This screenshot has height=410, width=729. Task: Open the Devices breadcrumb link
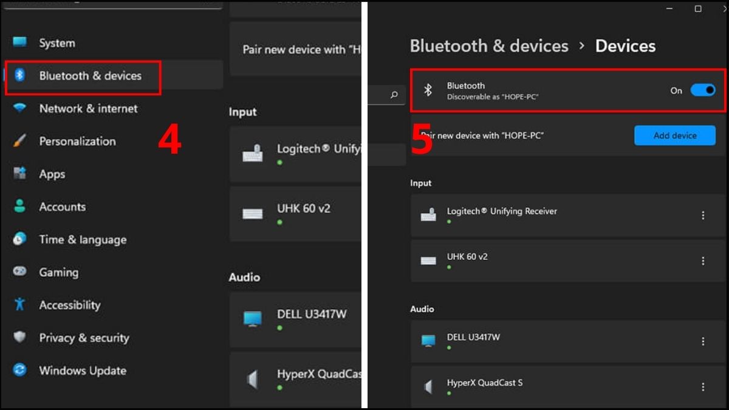click(x=625, y=46)
